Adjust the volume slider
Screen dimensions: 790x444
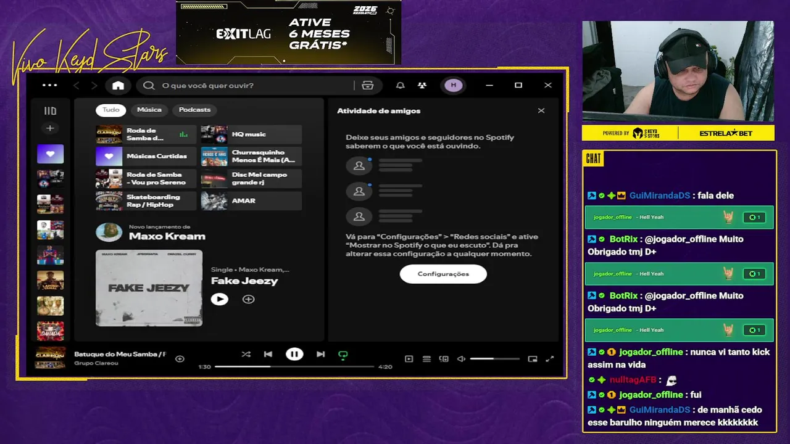[x=495, y=359]
